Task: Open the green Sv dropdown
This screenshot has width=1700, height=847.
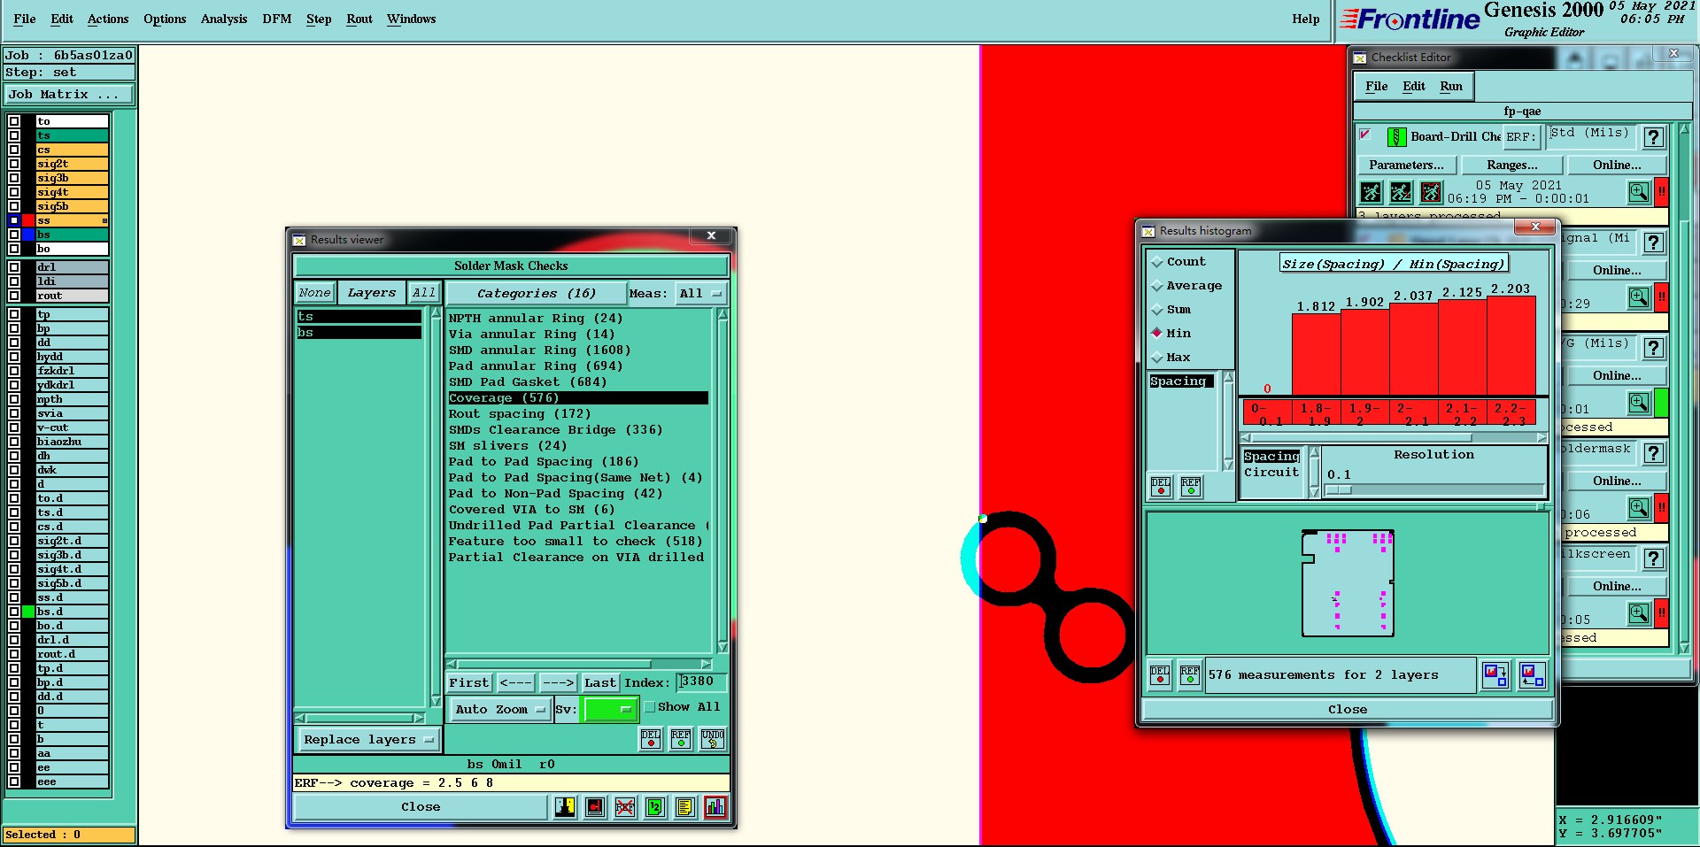Action: coord(609,709)
